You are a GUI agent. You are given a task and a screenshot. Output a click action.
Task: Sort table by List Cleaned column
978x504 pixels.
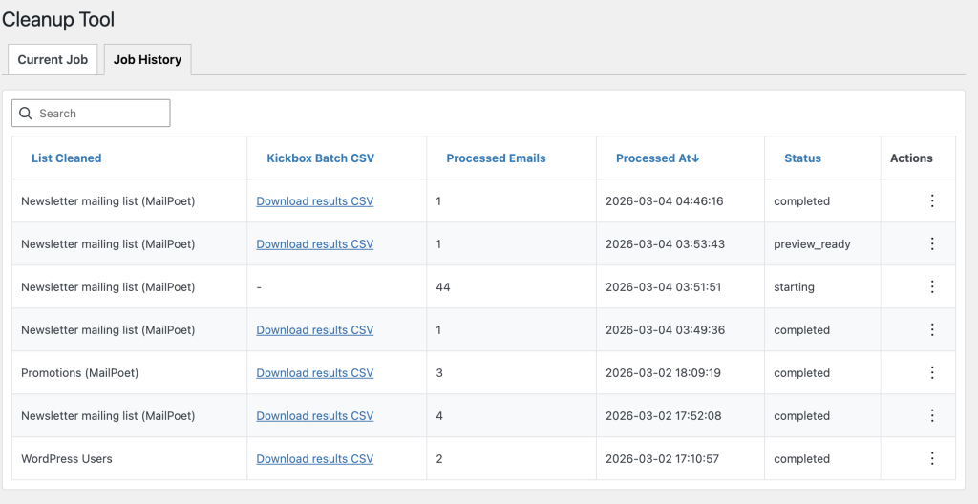click(x=66, y=158)
